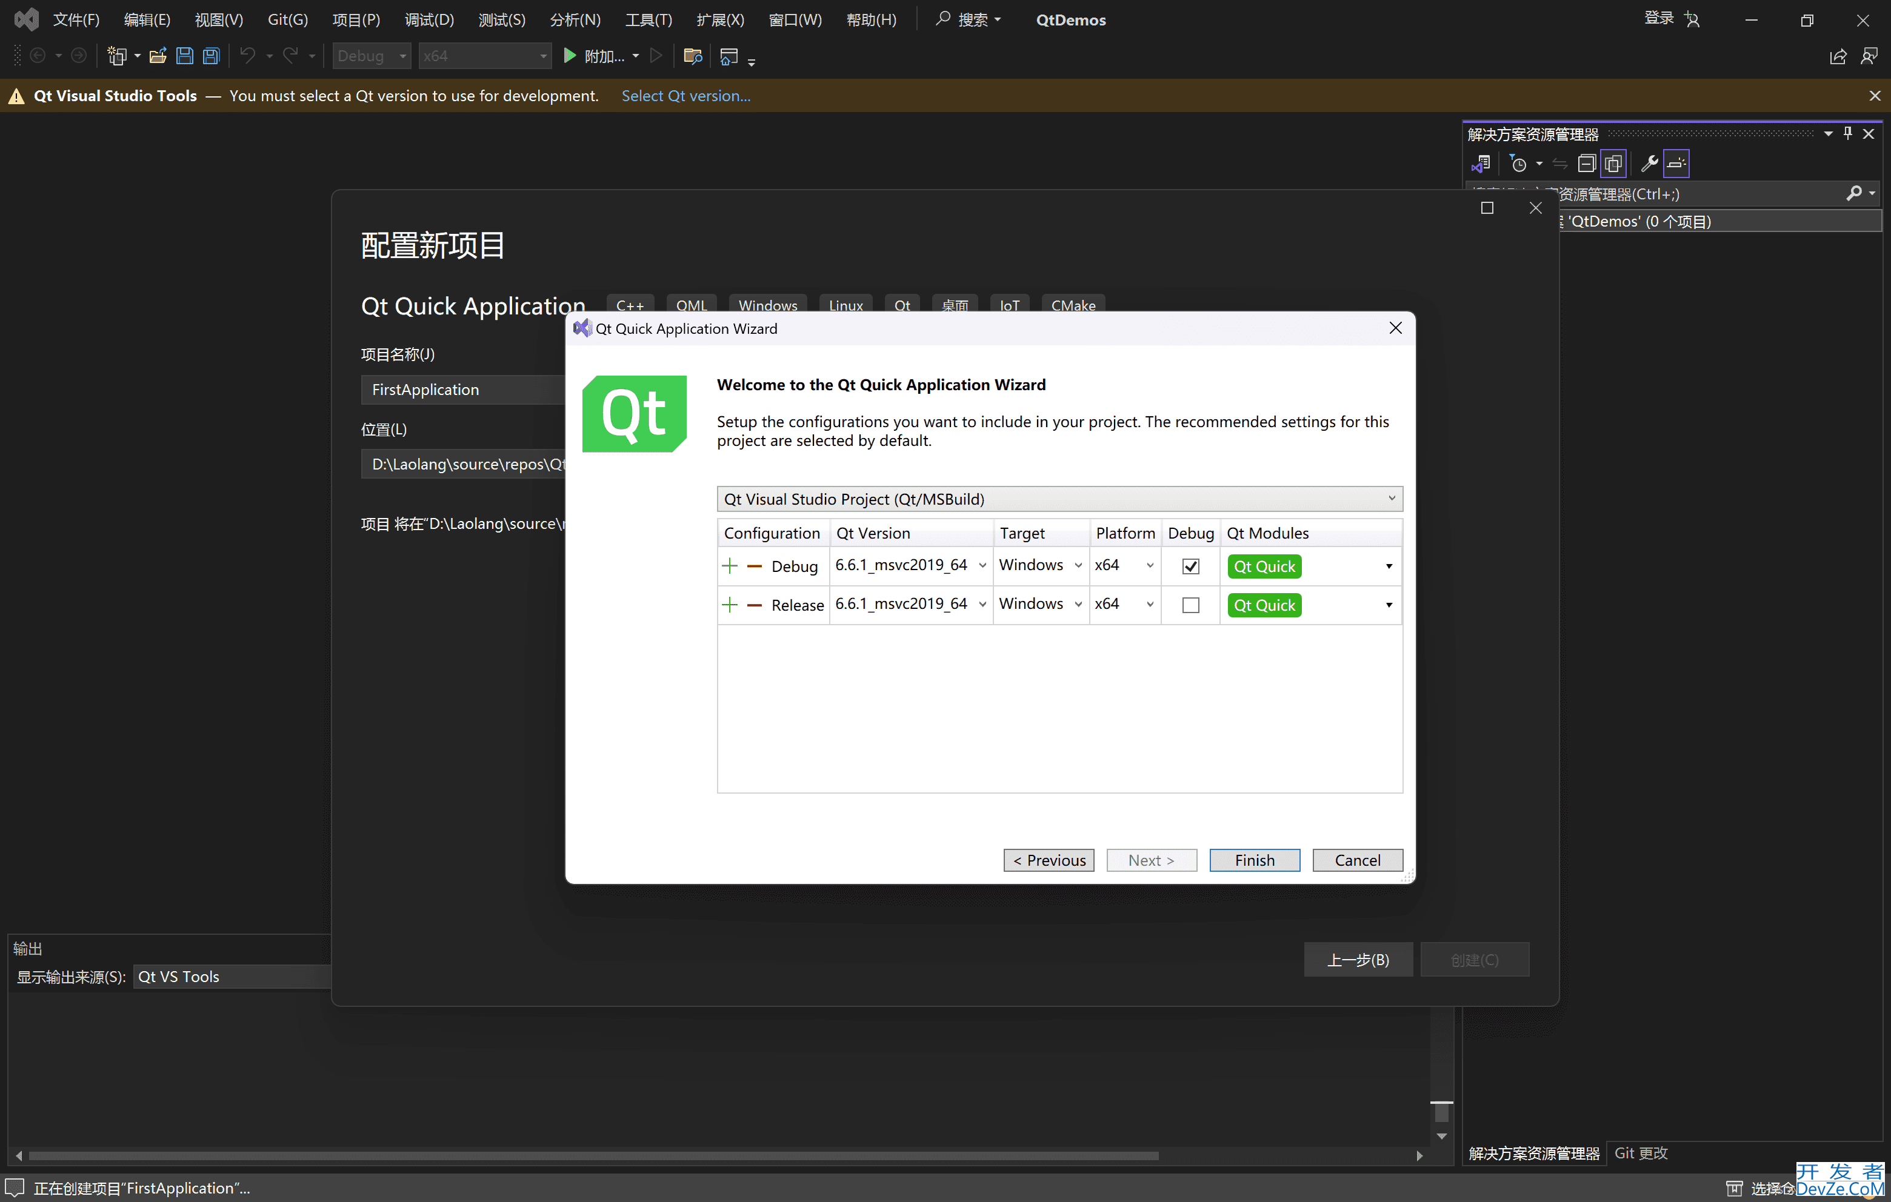The width and height of the screenshot is (1891, 1202).
Task: Pin the Solution Explorer panel
Action: tap(1848, 133)
